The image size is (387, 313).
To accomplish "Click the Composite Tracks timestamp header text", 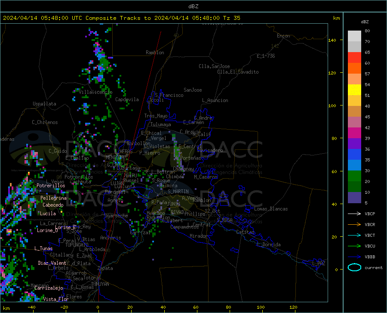I will tap(121, 18).
